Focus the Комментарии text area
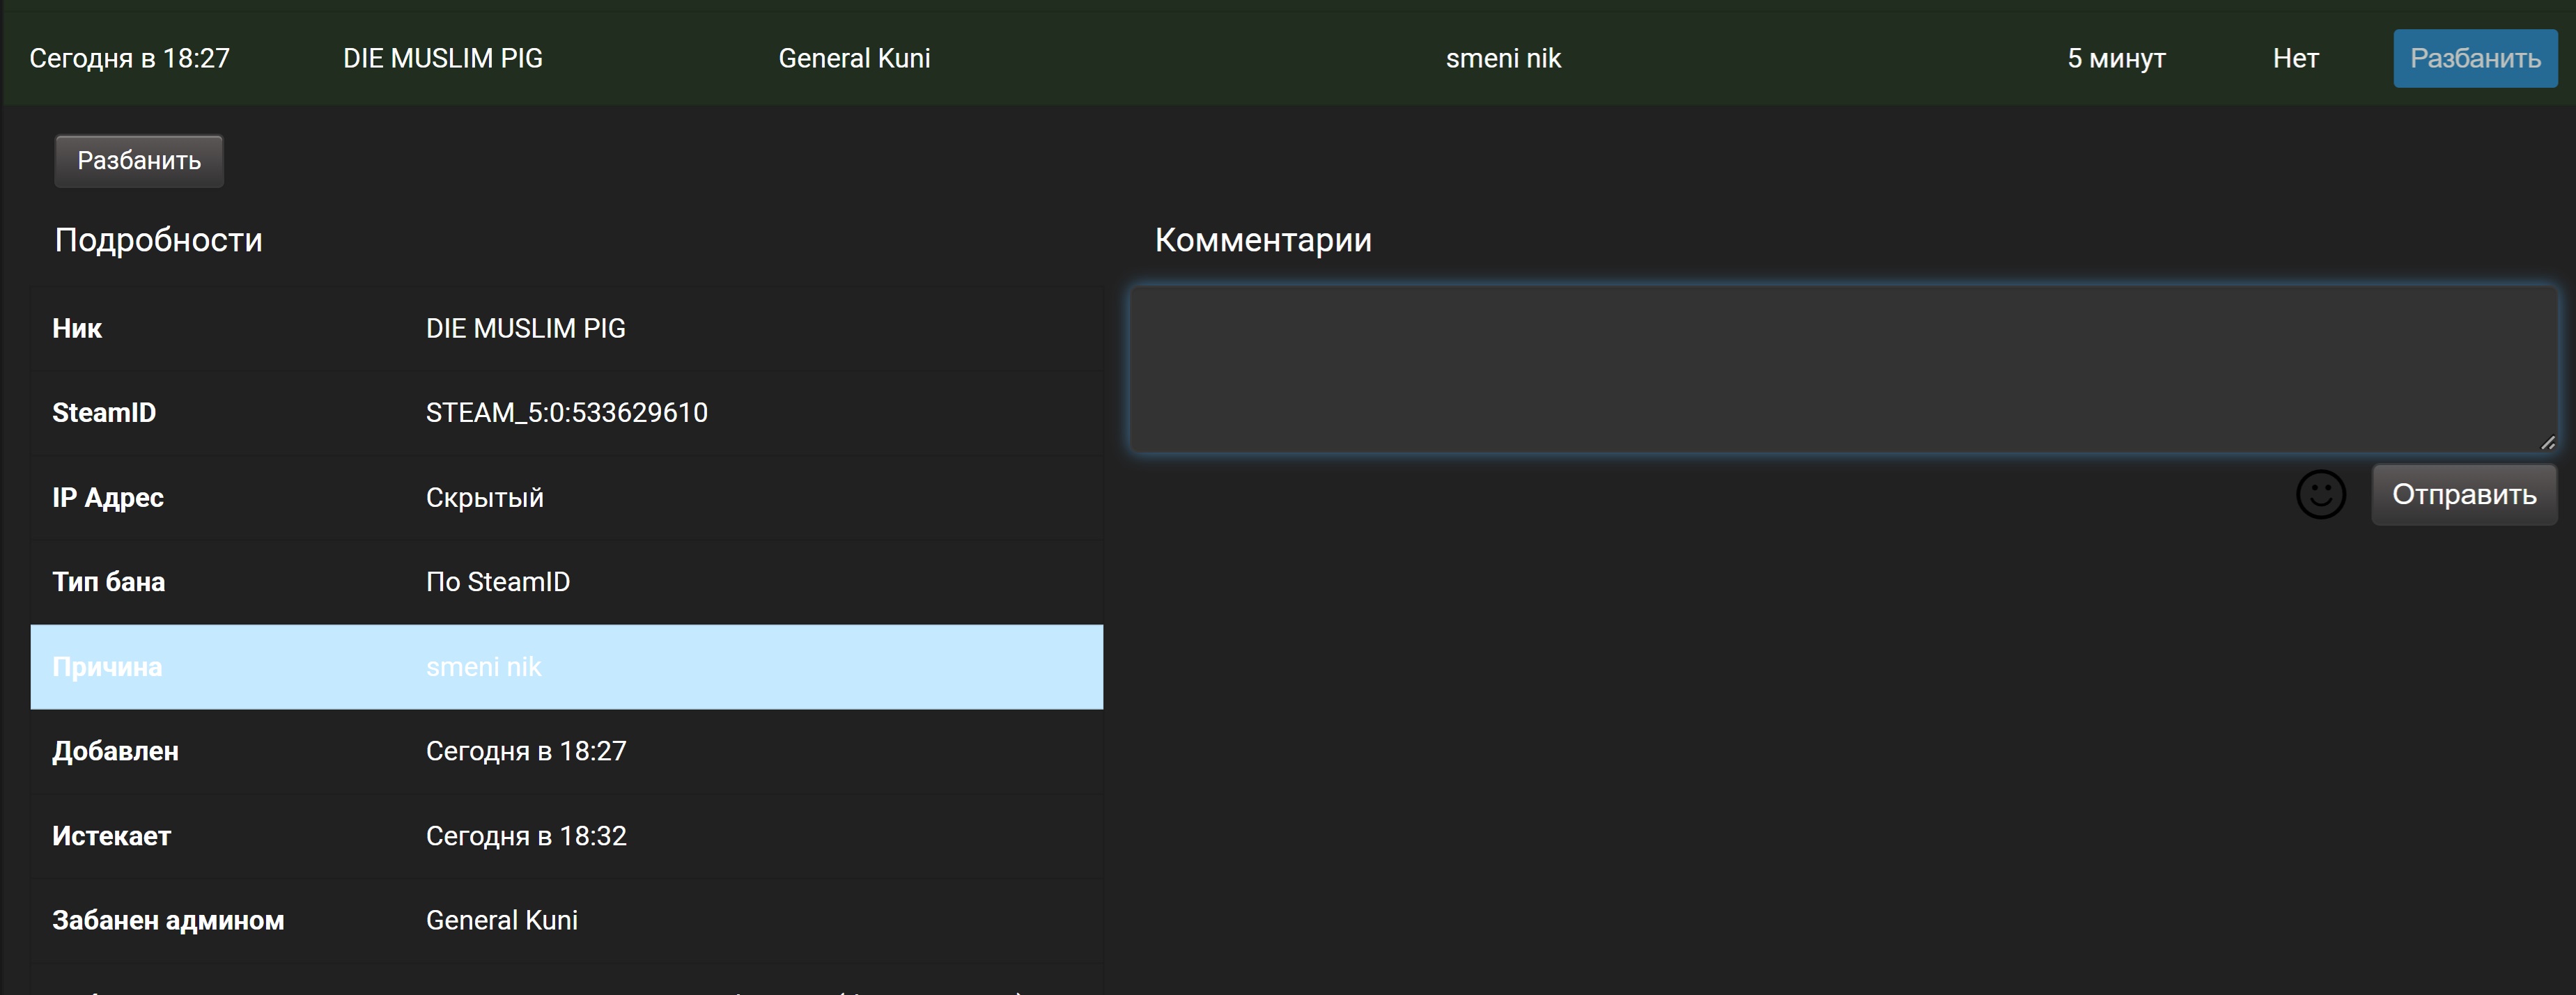This screenshot has width=2576, height=995. click(1842, 369)
